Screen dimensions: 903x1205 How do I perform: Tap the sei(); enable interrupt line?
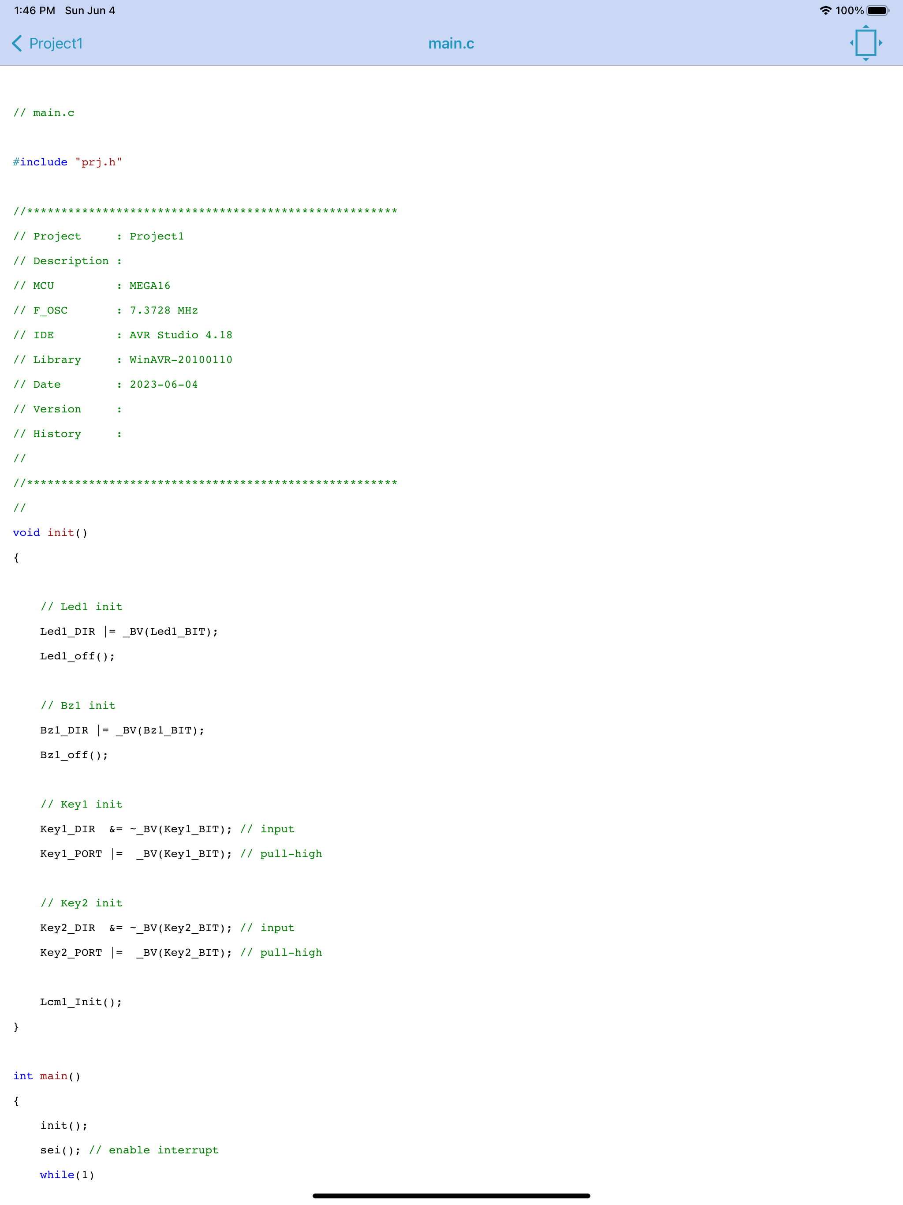129,1150
